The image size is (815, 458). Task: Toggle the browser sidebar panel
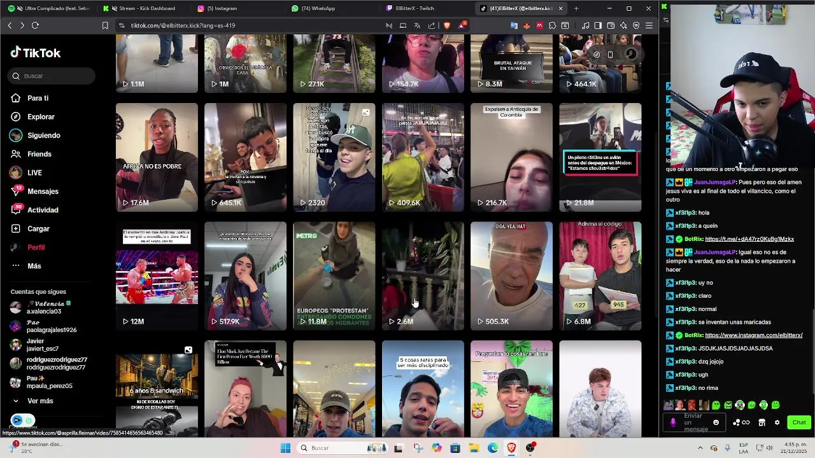click(x=598, y=25)
